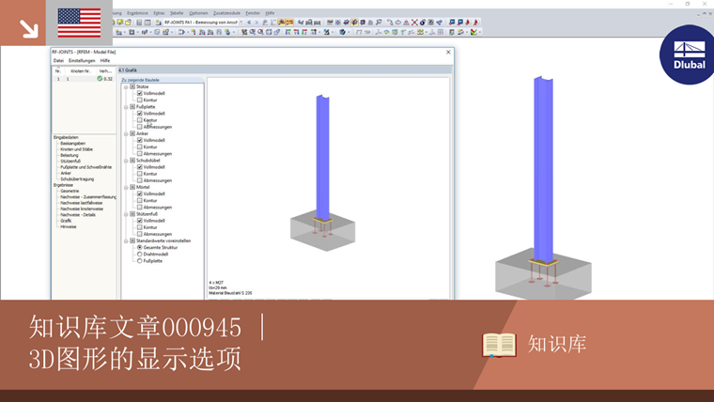Click the second highlighted orange toolbar icon
The height and width of the screenshot is (402, 714).
click(x=289, y=22)
